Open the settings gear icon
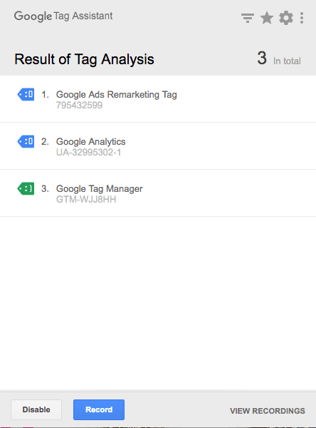This screenshot has height=428, width=316. 286,18
